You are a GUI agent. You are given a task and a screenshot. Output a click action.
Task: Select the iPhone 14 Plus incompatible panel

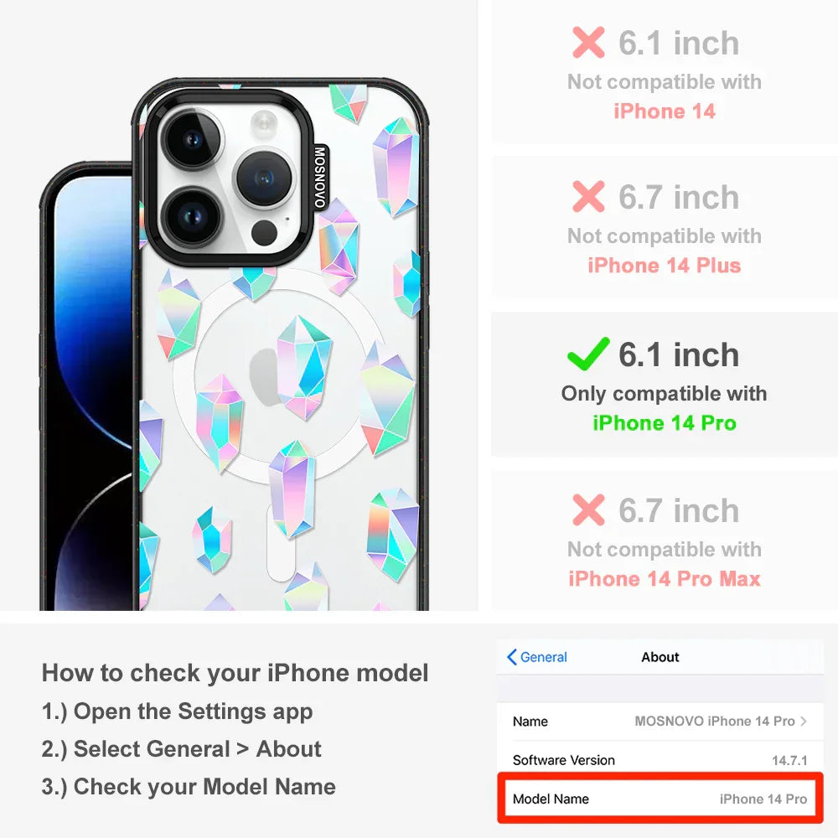665,228
